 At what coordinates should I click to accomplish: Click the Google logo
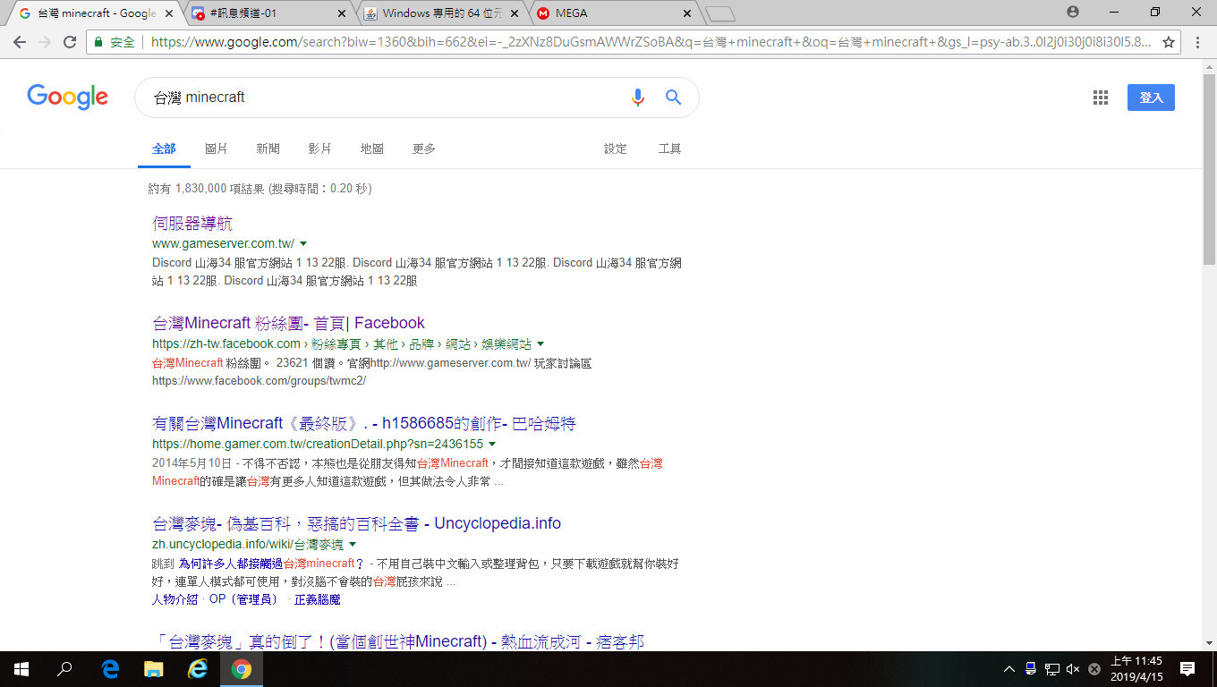[68, 97]
